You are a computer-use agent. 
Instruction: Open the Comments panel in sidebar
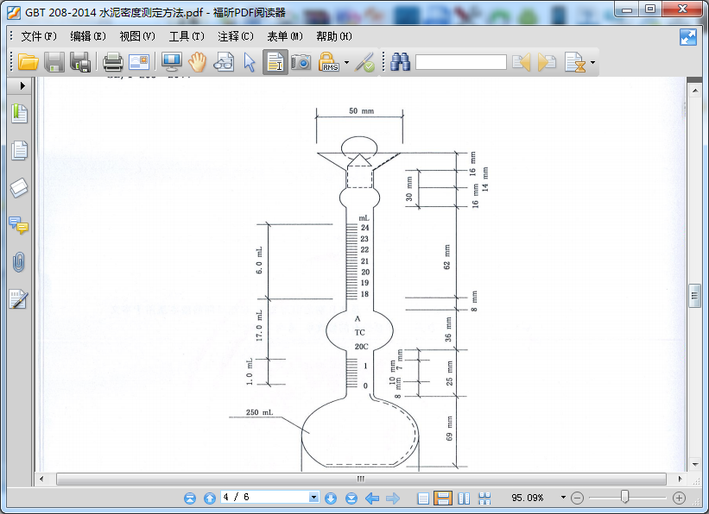19,225
